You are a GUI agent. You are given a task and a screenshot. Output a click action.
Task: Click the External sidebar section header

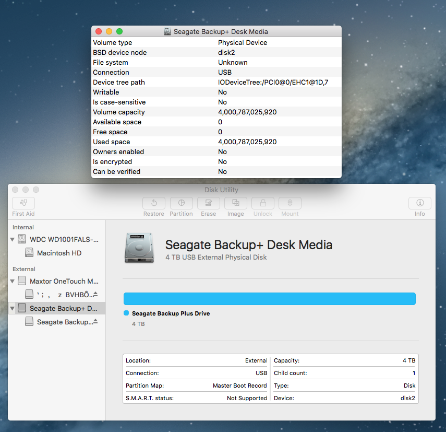[24, 269]
